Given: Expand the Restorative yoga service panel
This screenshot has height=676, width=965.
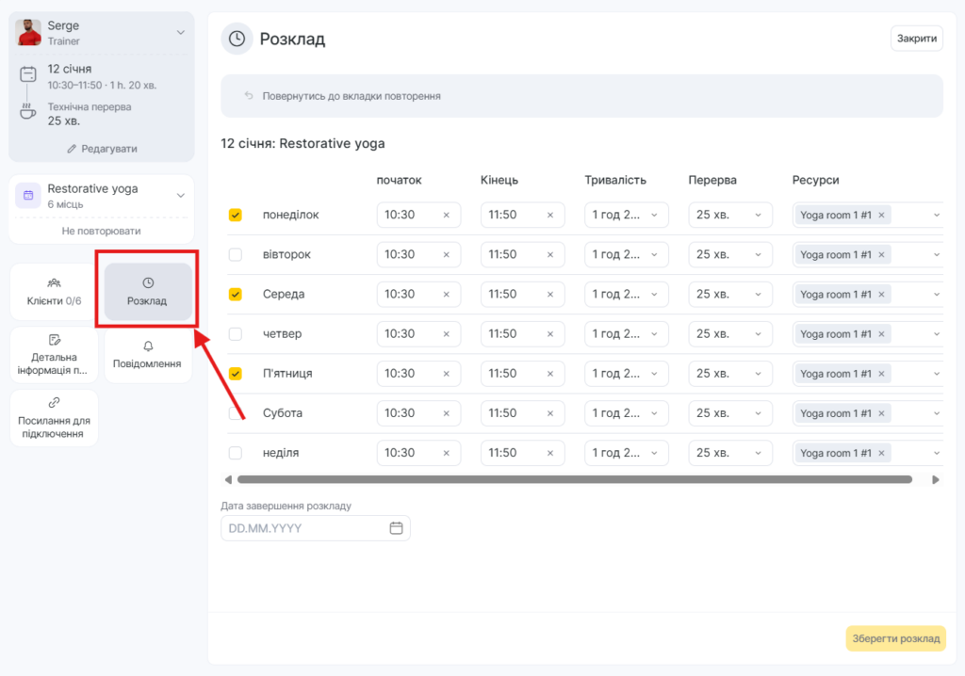Looking at the screenshot, I should (x=181, y=196).
